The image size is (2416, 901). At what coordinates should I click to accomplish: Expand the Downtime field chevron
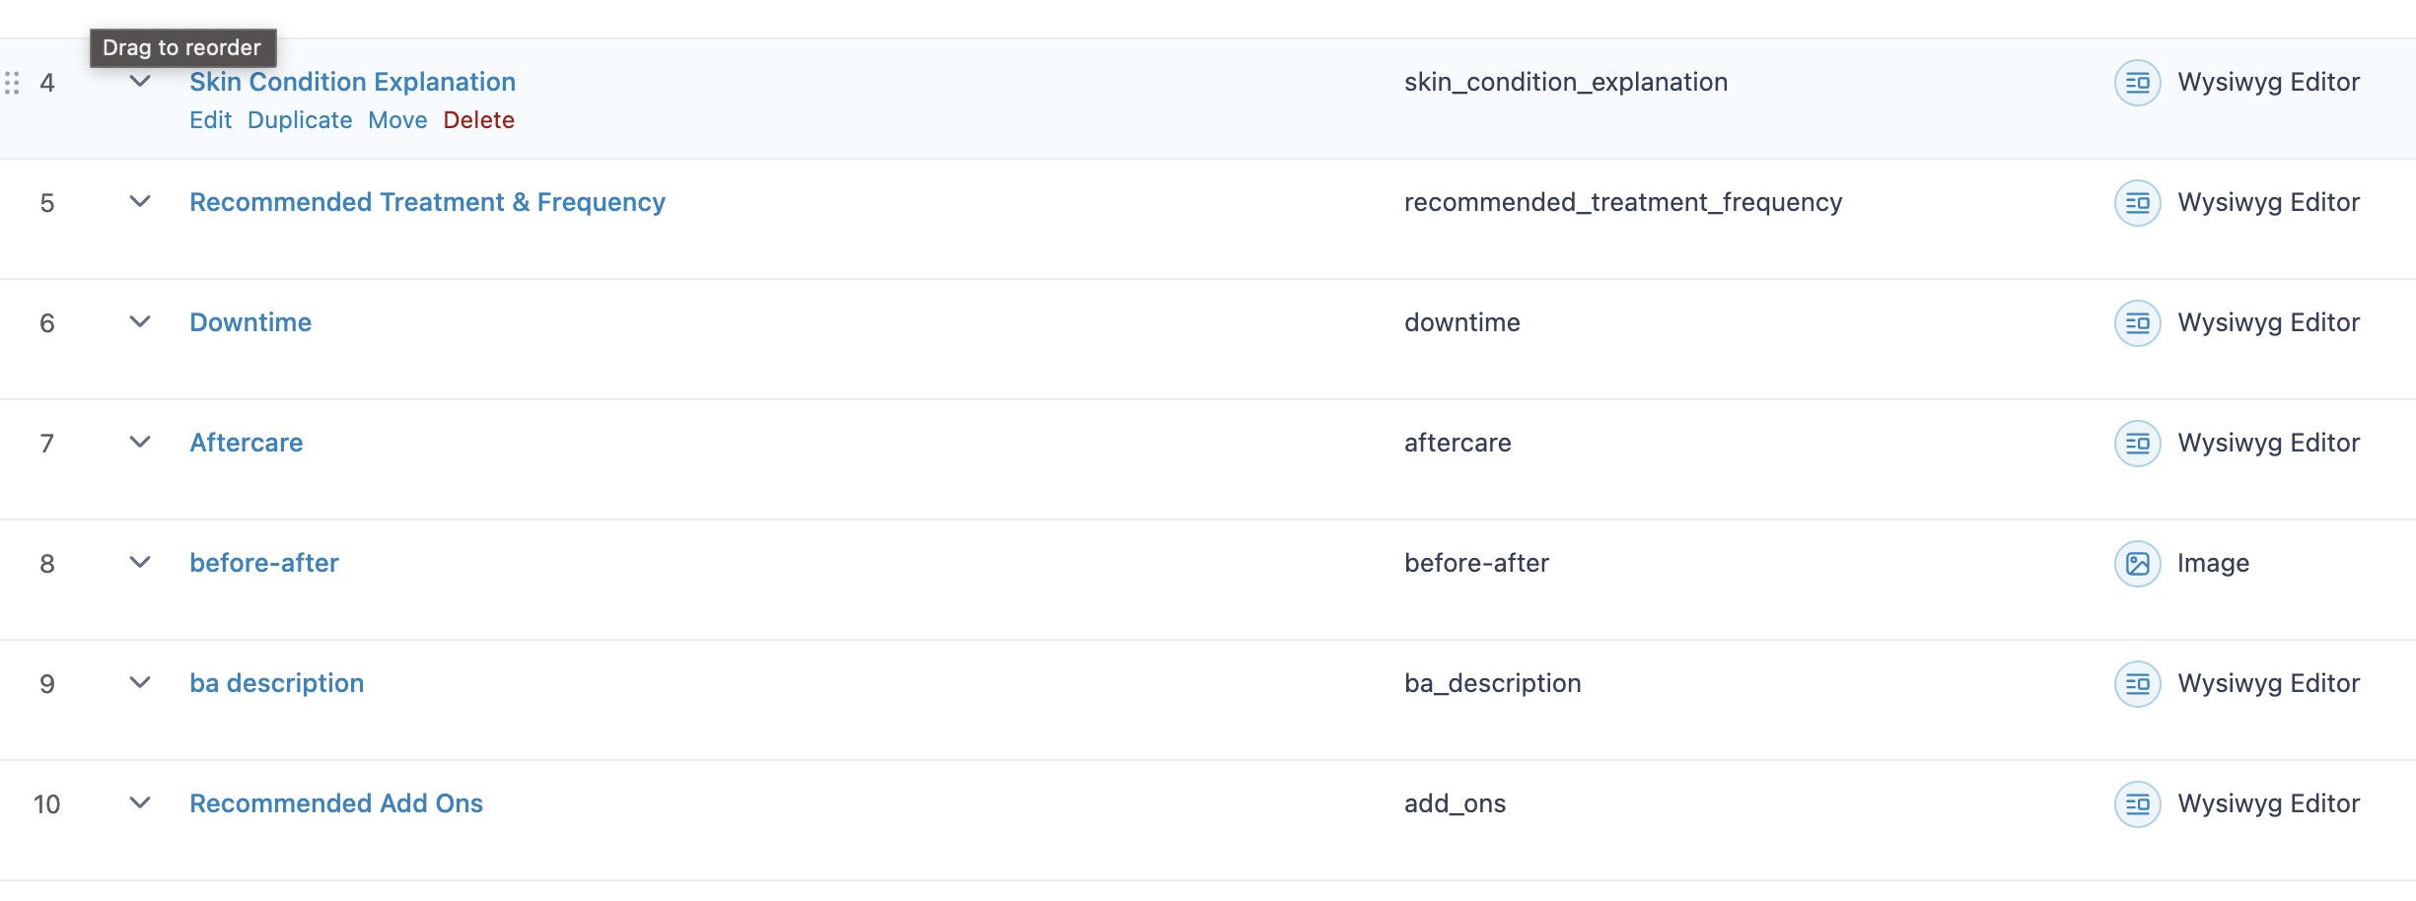point(140,322)
